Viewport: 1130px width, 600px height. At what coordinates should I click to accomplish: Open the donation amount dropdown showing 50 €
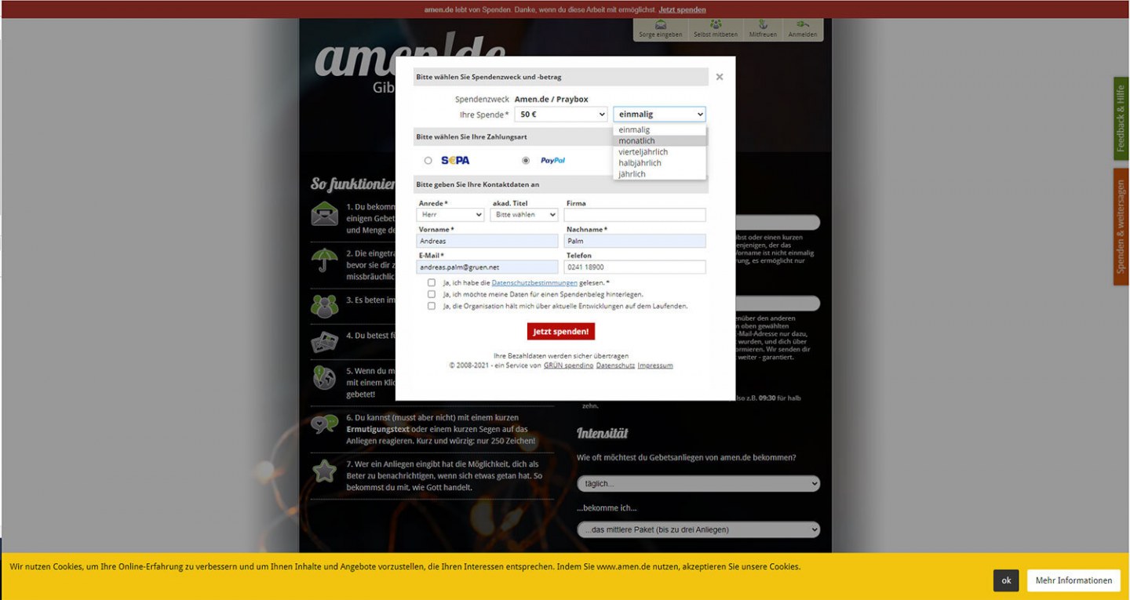(561, 115)
